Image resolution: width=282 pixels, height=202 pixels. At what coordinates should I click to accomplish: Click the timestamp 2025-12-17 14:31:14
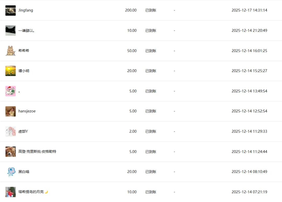click(x=249, y=10)
